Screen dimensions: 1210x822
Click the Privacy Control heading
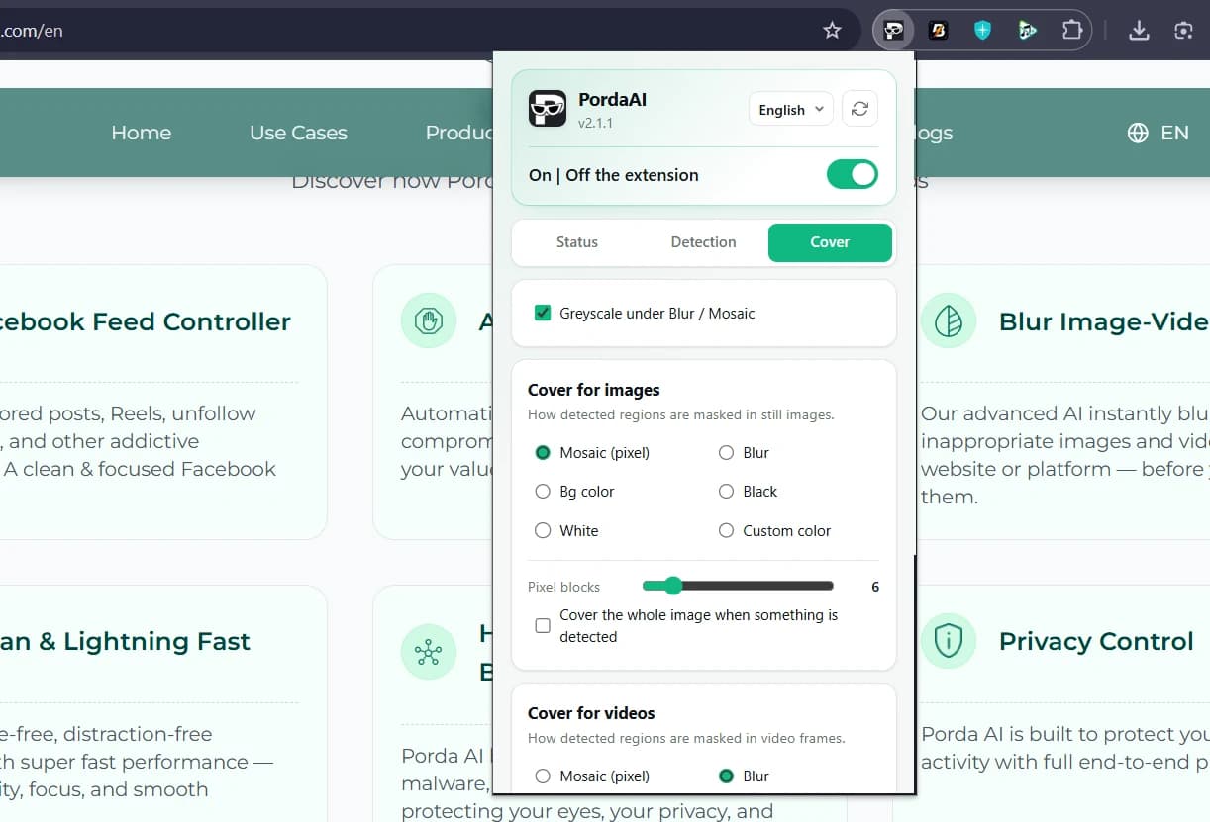(x=1096, y=641)
